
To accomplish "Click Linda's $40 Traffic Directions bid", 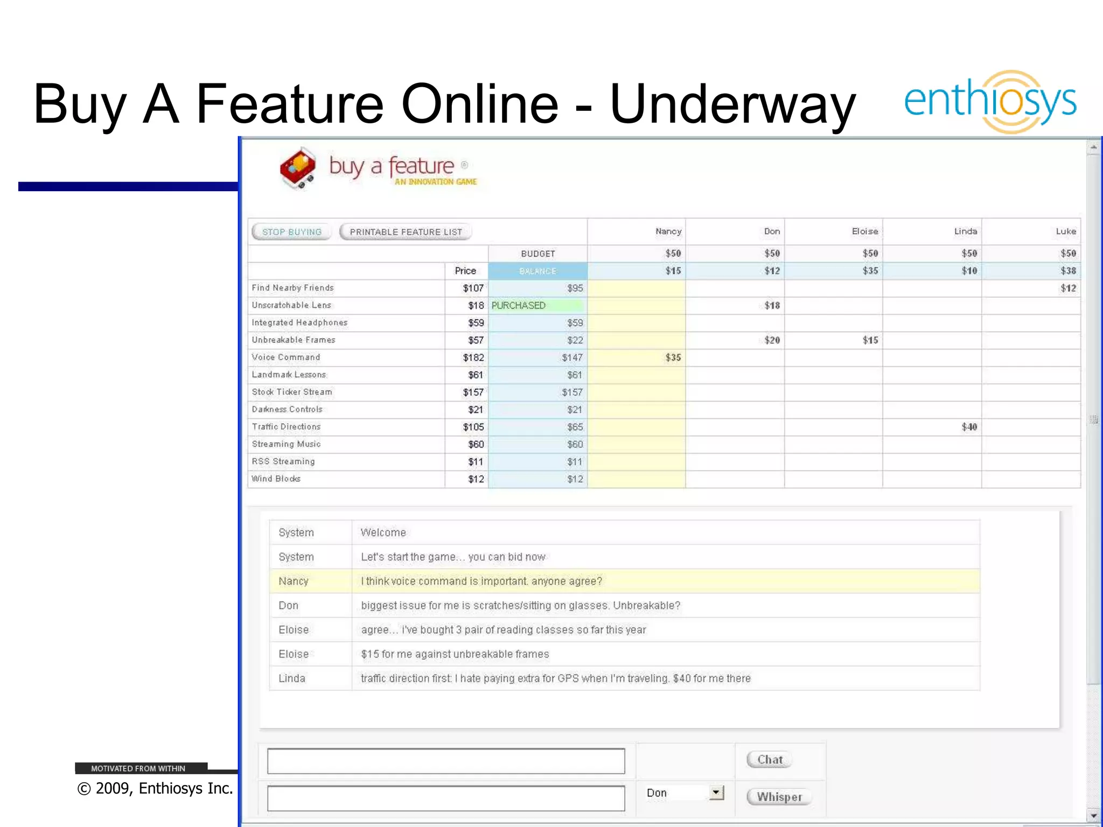I will coord(968,427).
